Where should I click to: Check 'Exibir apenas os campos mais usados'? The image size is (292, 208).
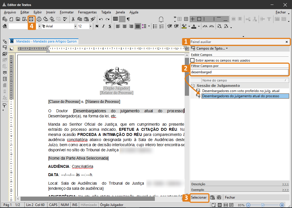point(192,60)
